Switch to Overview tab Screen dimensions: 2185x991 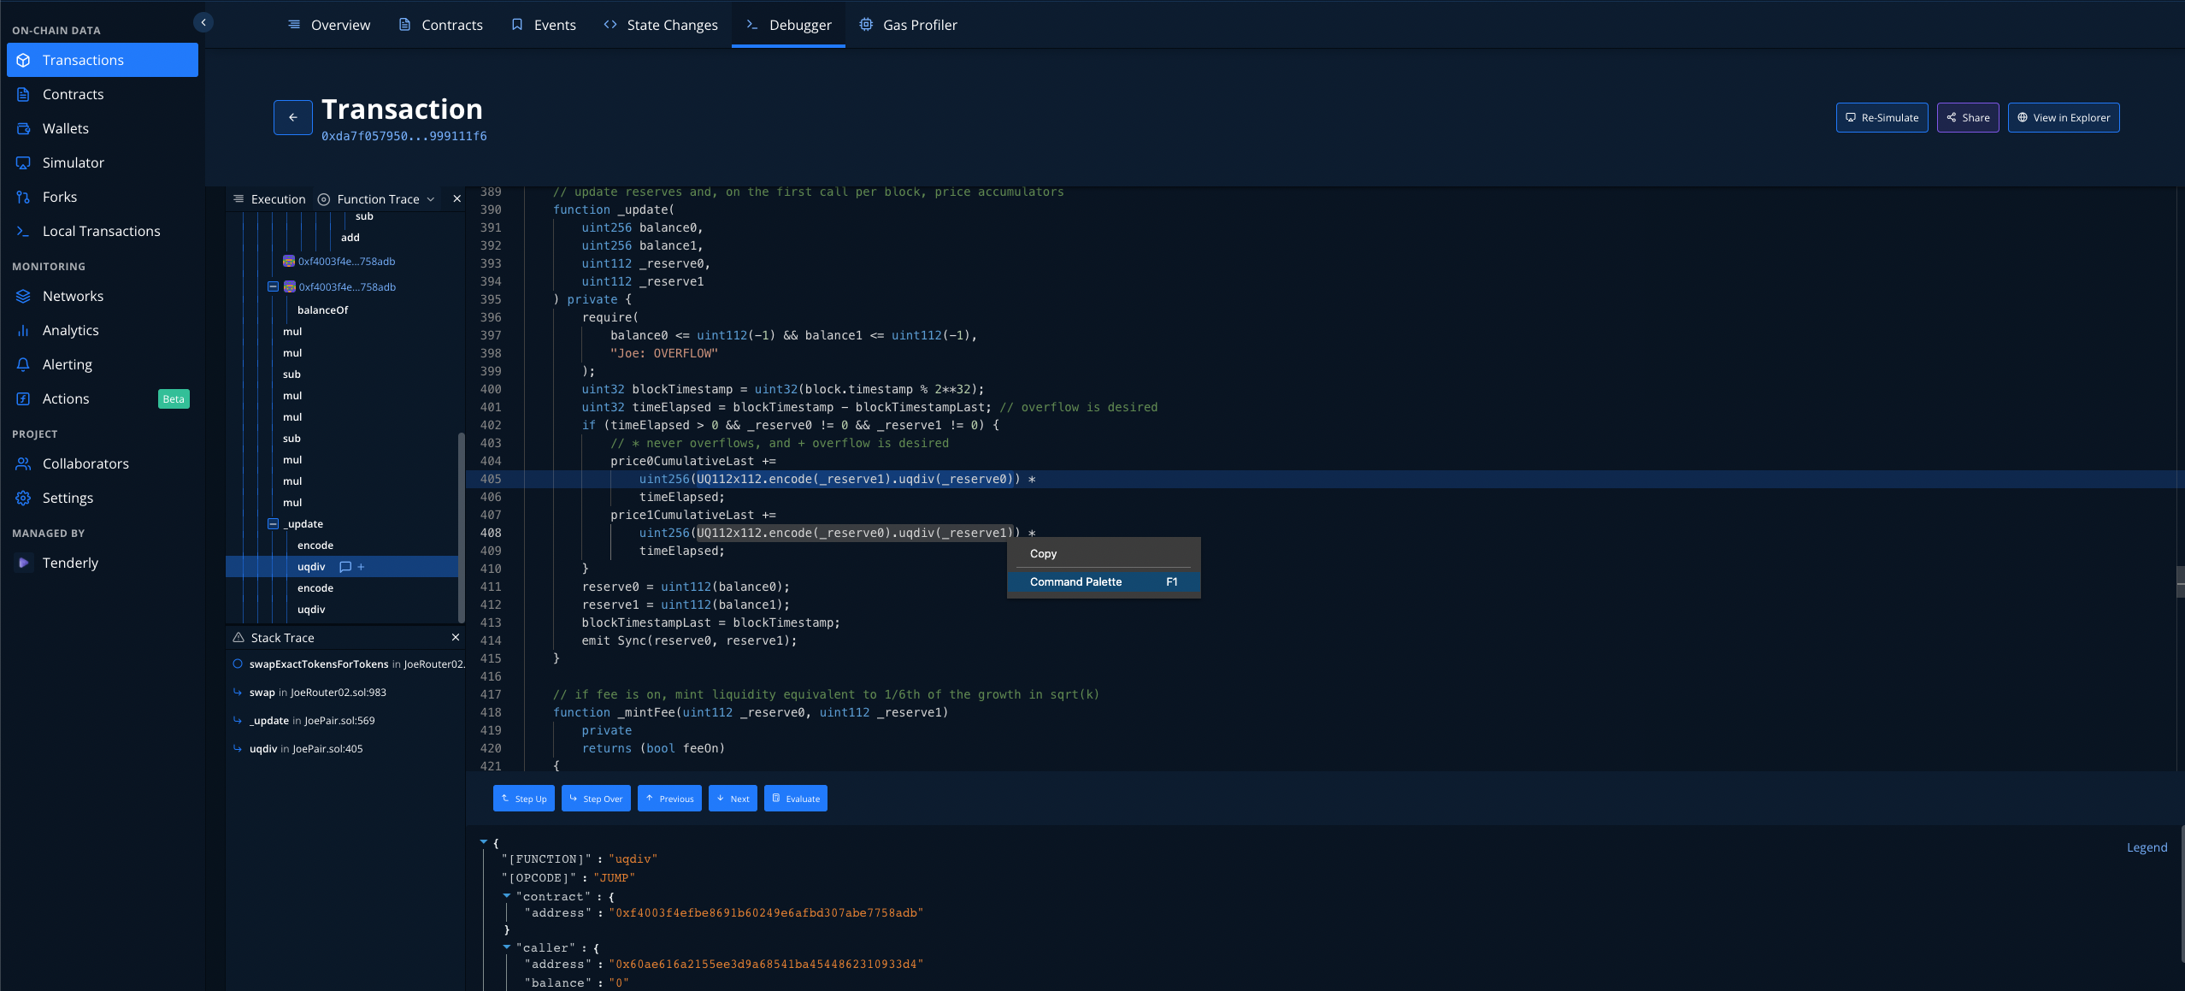tap(329, 25)
